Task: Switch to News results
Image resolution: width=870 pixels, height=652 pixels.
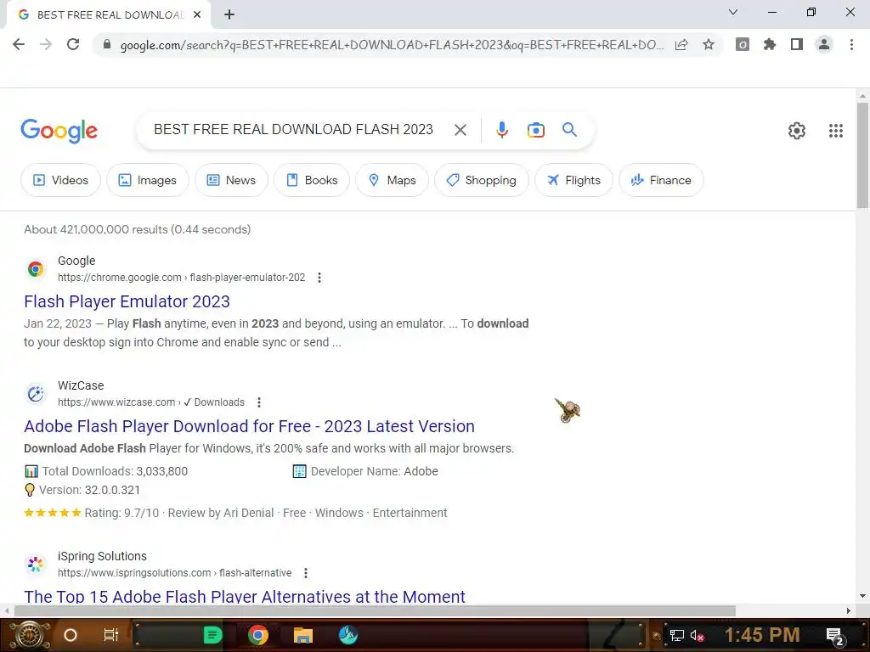Action: click(x=231, y=180)
